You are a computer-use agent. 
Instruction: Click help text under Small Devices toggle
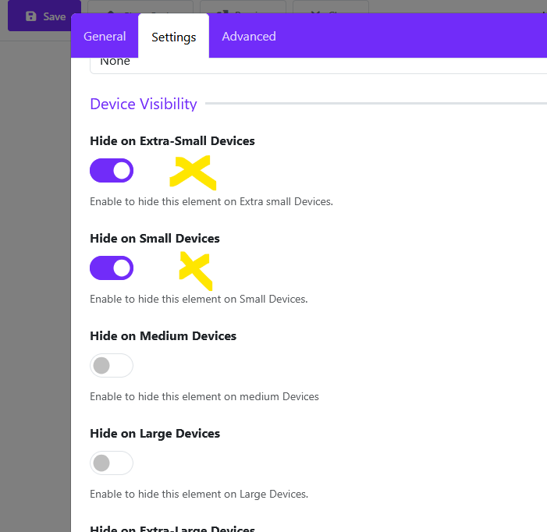click(198, 299)
